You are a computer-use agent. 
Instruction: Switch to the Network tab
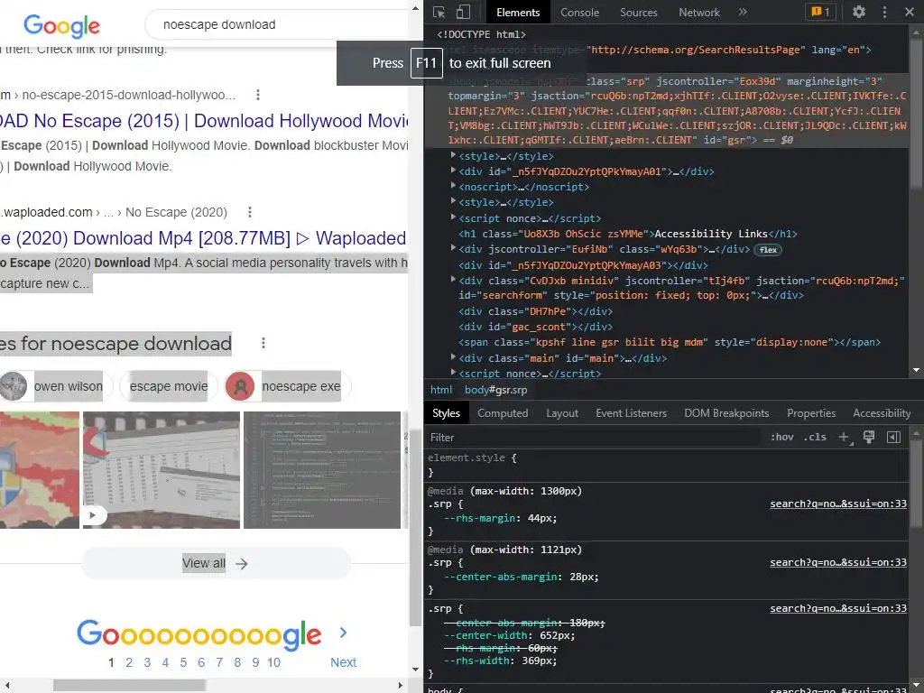click(x=699, y=13)
